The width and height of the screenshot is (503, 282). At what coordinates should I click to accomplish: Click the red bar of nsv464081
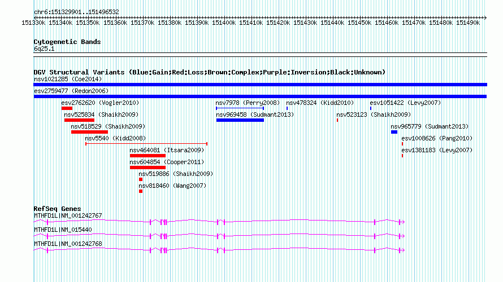148,156
